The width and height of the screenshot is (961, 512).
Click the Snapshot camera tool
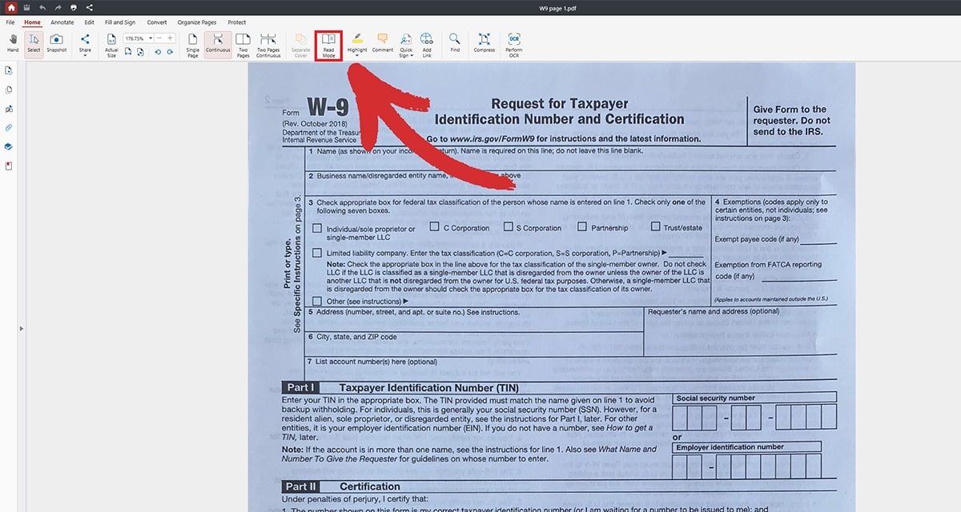click(57, 42)
